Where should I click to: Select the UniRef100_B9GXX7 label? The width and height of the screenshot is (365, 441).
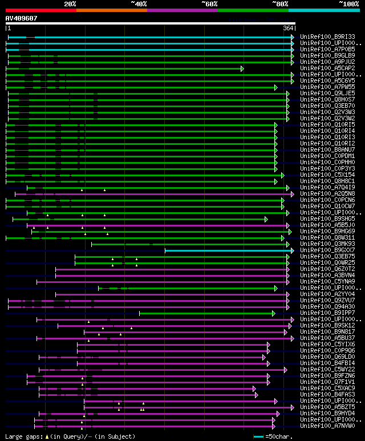pyautogui.click(x=327, y=250)
